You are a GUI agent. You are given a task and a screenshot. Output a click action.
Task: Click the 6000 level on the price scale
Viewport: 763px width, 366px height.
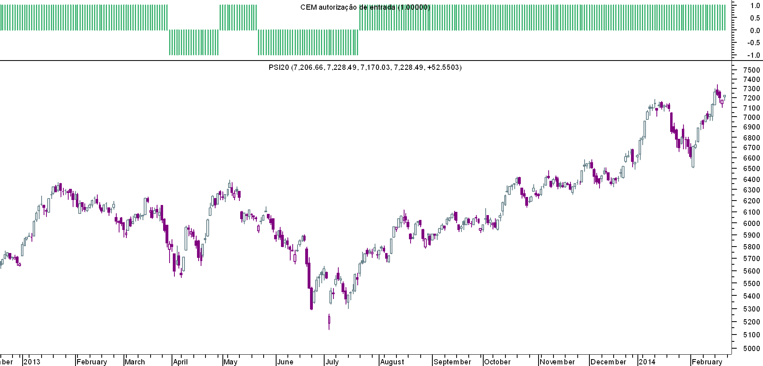(751, 224)
